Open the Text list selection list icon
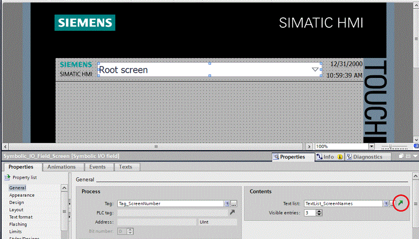 tap(385, 203)
